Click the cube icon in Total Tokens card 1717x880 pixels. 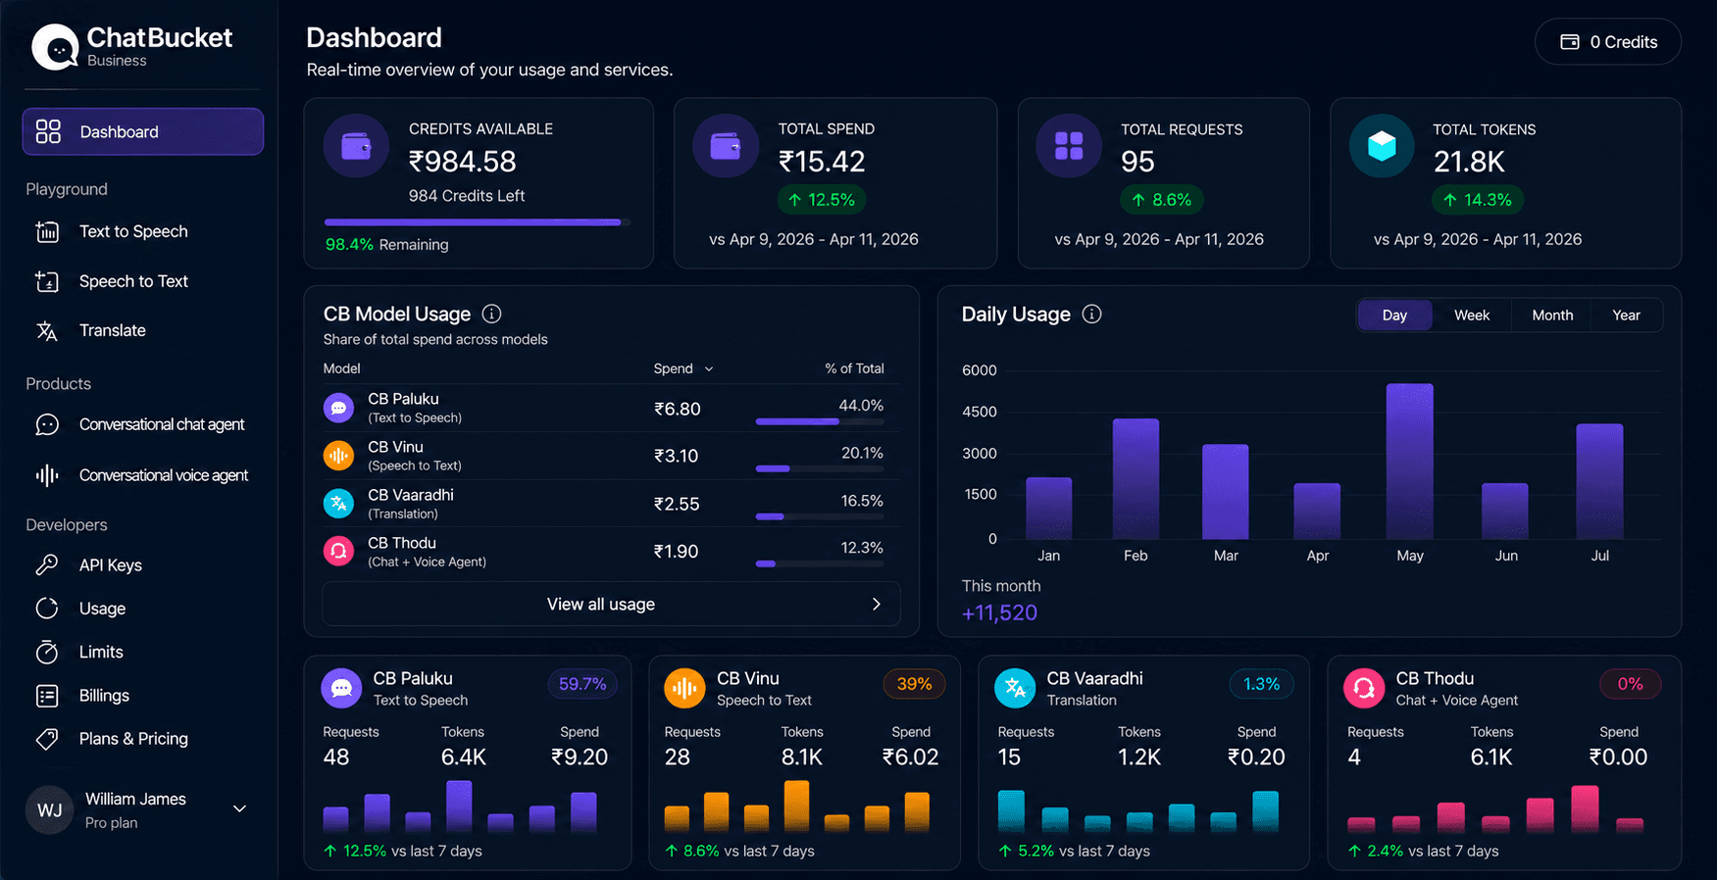(x=1382, y=146)
